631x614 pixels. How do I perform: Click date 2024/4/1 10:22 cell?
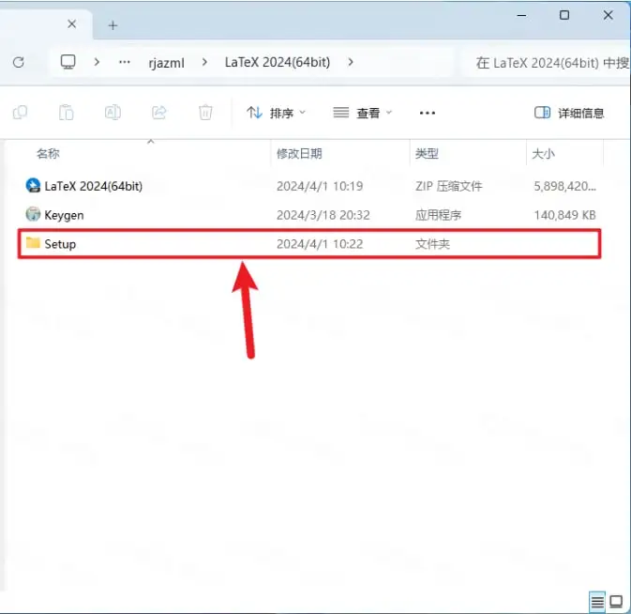pos(320,244)
